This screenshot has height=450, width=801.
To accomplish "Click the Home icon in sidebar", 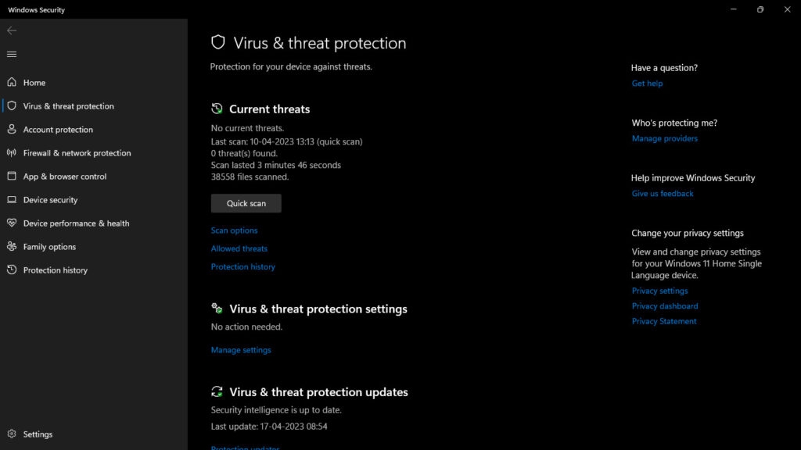I will (x=12, y=83).
